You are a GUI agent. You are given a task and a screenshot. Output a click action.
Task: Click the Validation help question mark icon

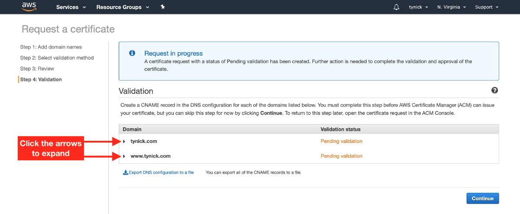click(494, 91)
